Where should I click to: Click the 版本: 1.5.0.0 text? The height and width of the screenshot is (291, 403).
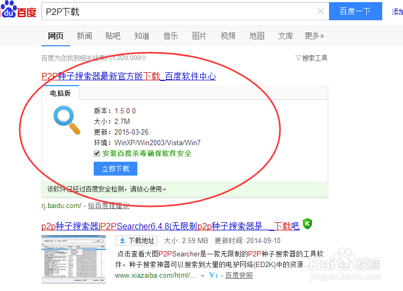(x=114, y=111)
